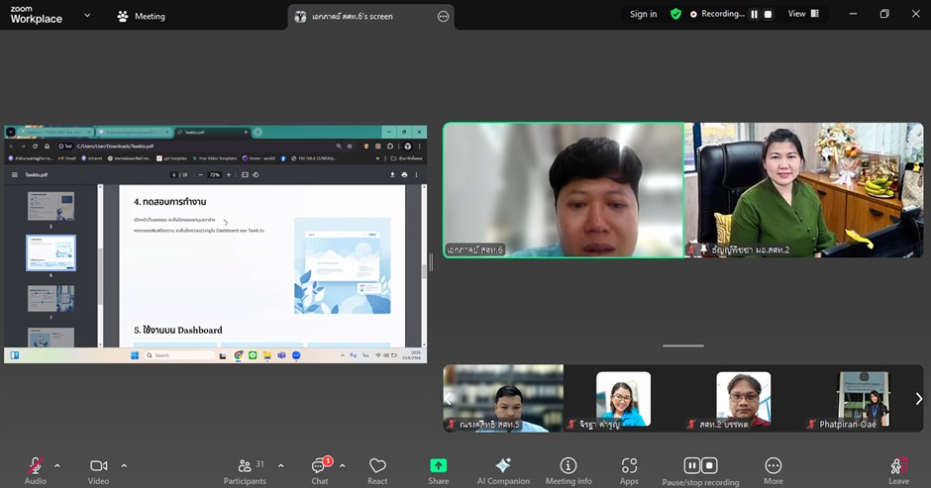931x488 pixels.
Task: Show next participants with right arrow
Action: pos(918,399)
